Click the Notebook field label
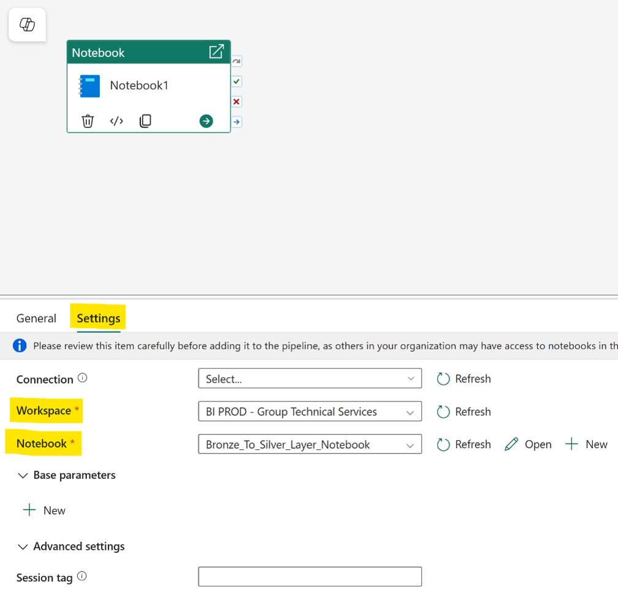Viewport: 618px width, 595px height. point(42,443)
